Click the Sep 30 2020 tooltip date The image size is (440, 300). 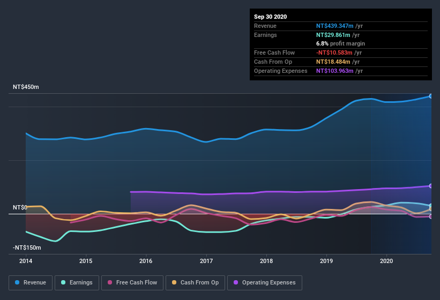270,17
